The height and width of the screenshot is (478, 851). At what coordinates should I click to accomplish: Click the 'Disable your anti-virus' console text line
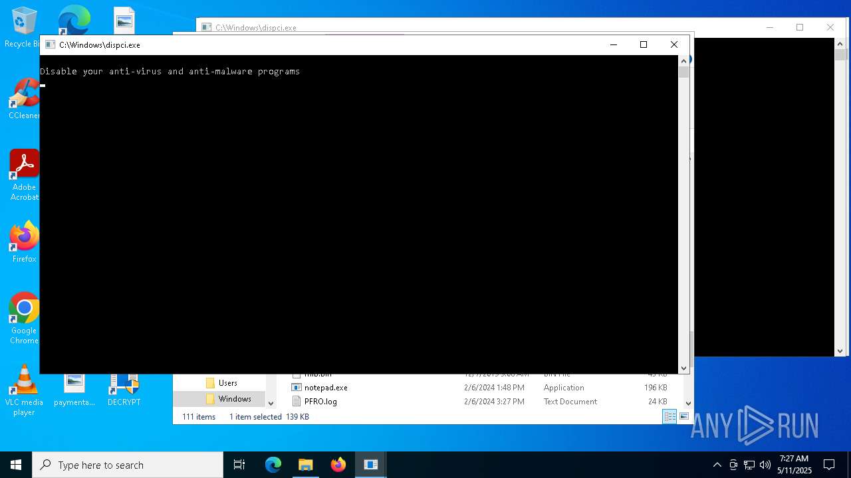coord(170,71)
